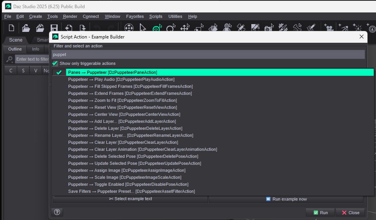This screenshot has height=220, width=376.
Task: Switch to the Scene pane tab
Action: [16, 40]
